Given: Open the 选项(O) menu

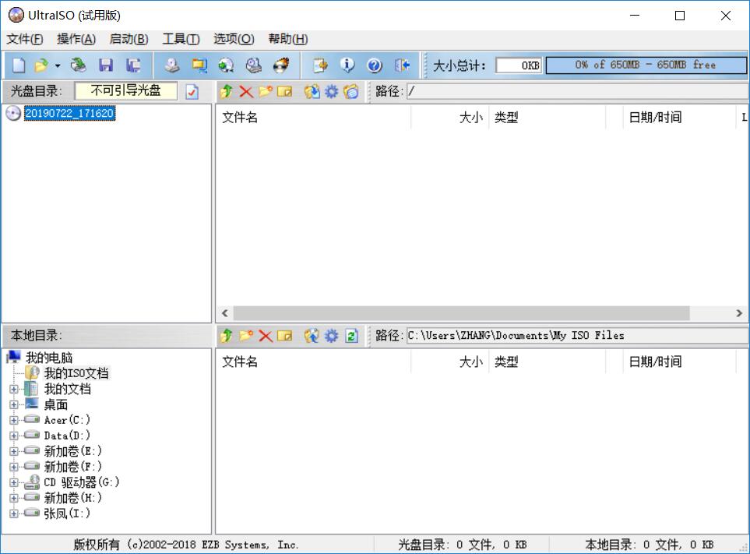Looking at the screenshot, I should 234,39.
